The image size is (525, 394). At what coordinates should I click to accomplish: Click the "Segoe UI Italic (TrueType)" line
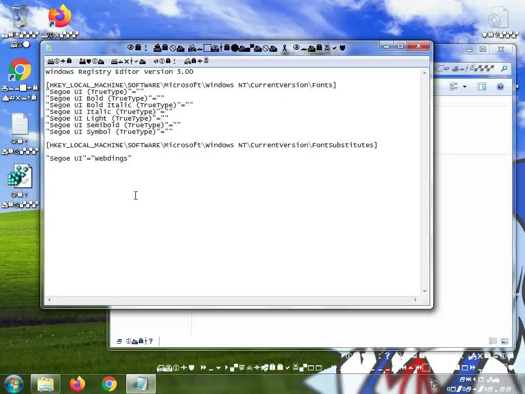click(x=109, y=112)
